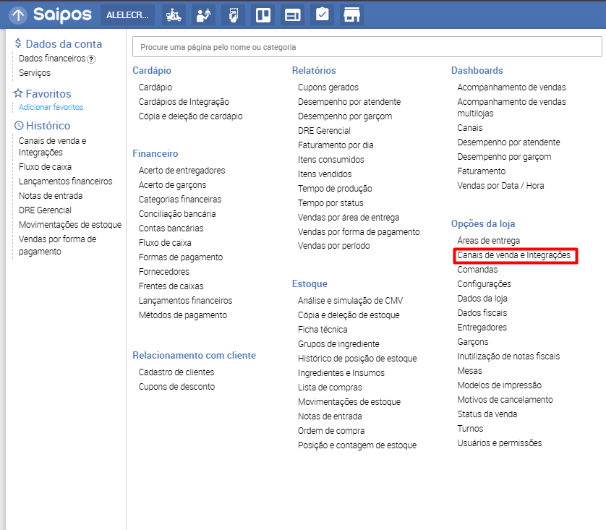Select Usuários e permissões option
606x530 pixels.
click(x=499, y=443)
